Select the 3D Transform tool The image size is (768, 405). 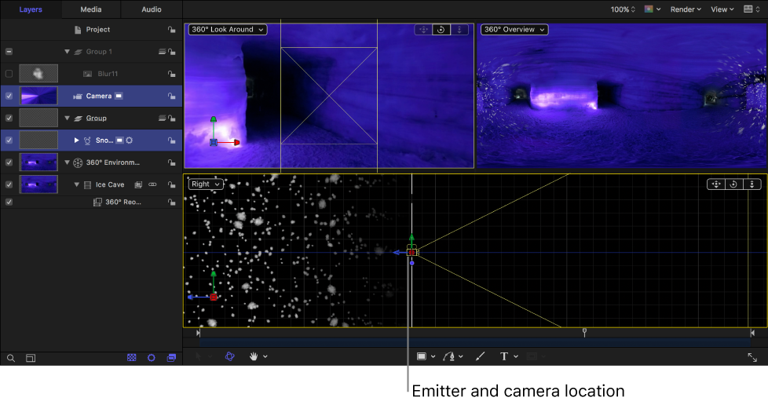click(x=230, y=356)
